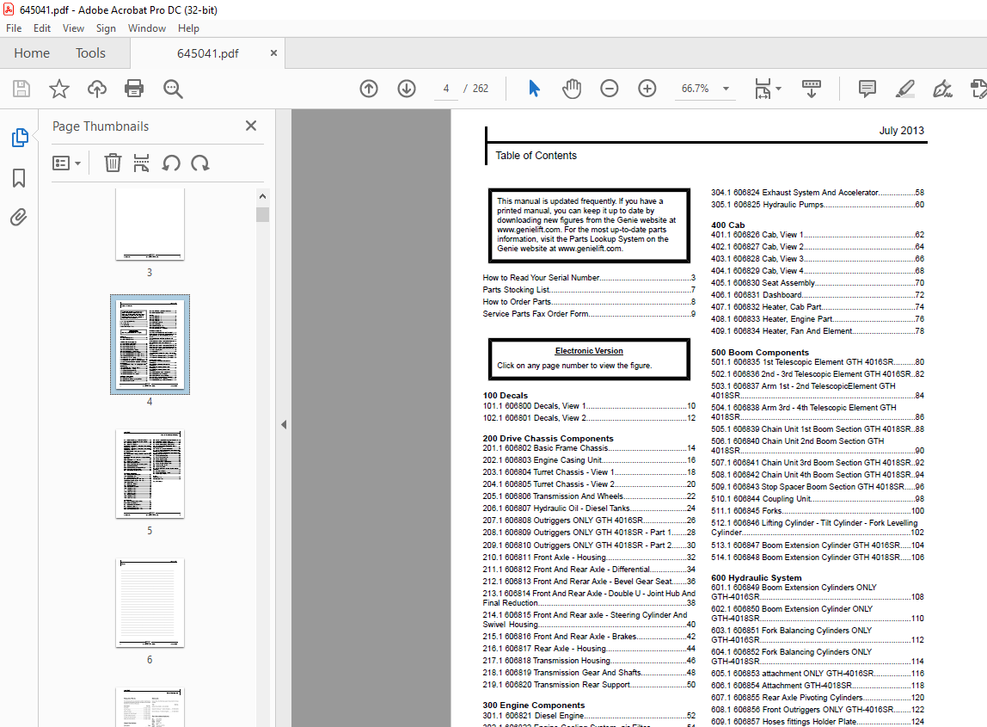This screenshot has width=987, height=727.
Task: Open the View menu
Action: (x=73, y=28)
